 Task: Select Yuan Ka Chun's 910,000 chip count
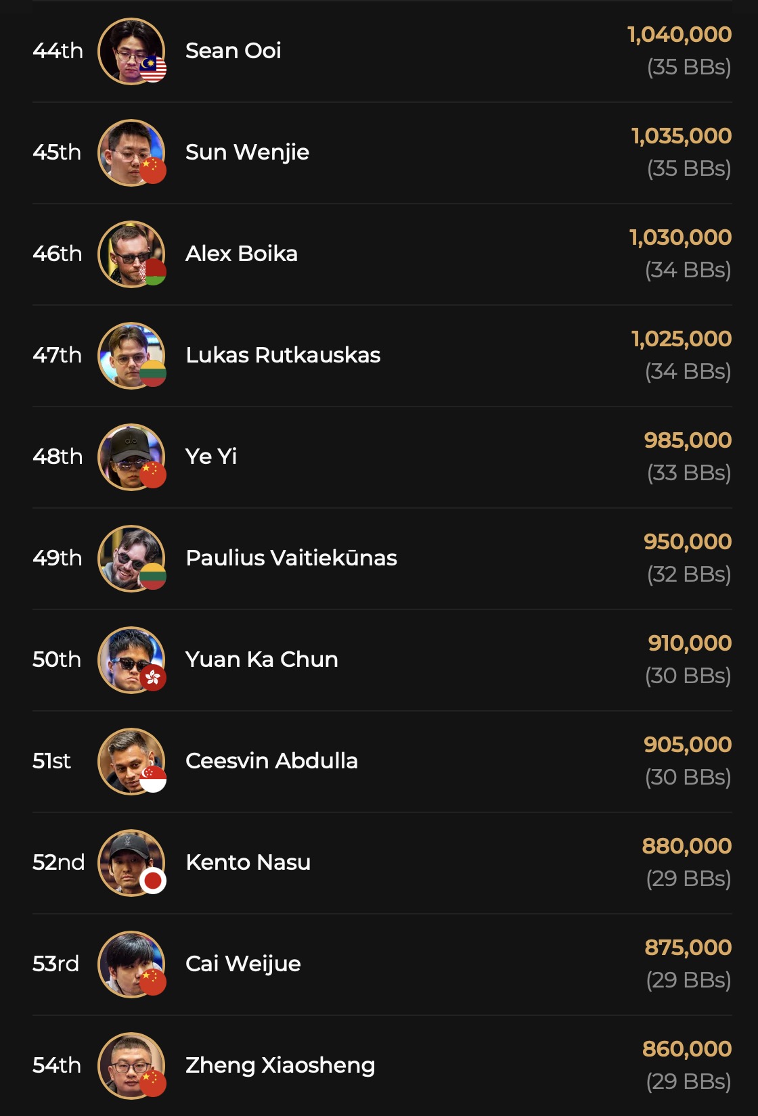coord(690,643)
